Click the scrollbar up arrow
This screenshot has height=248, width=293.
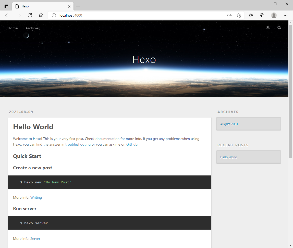290,23
